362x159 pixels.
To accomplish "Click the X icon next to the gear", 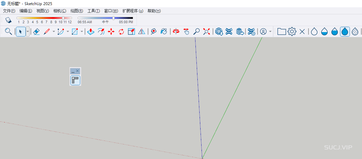I will click(x=302, y=31).
